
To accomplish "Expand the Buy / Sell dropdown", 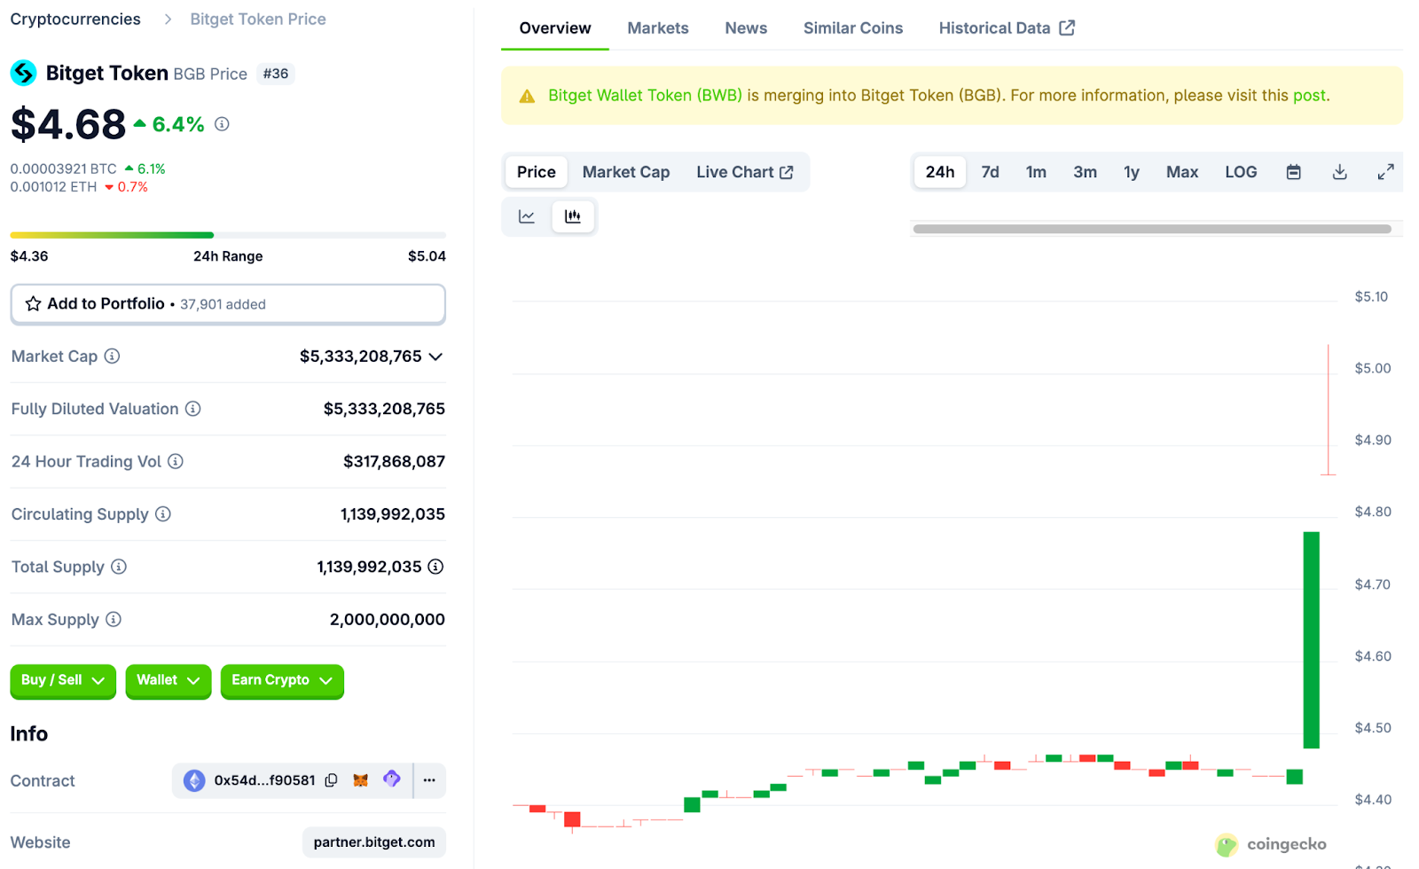I will pos(62,681).
